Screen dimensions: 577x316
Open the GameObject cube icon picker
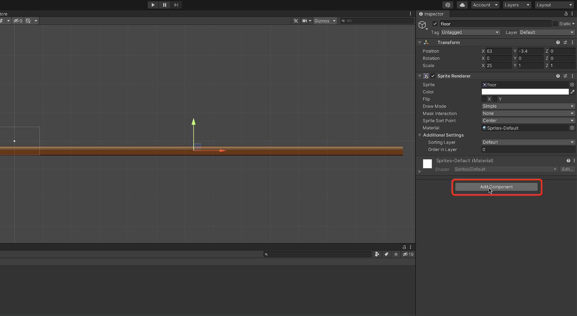tap(423, 25)
